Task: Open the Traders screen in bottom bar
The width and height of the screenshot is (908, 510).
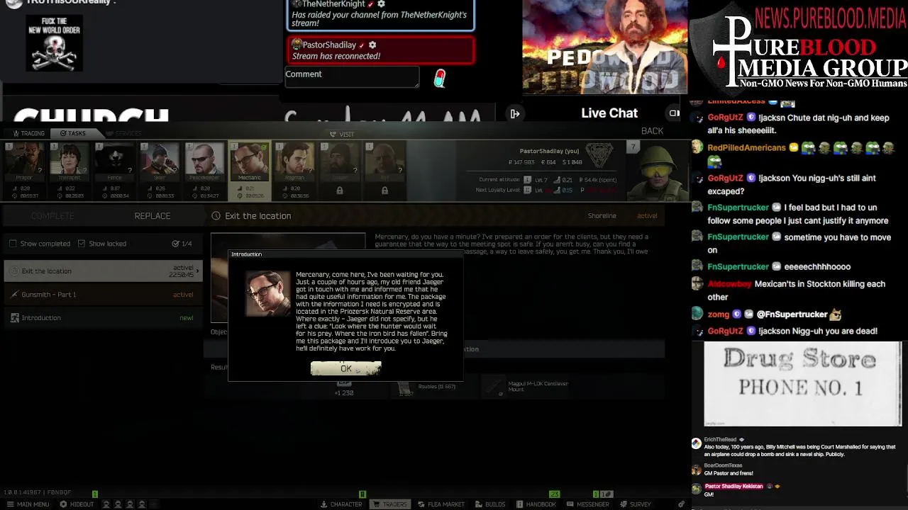Action: tap(390, 504)
